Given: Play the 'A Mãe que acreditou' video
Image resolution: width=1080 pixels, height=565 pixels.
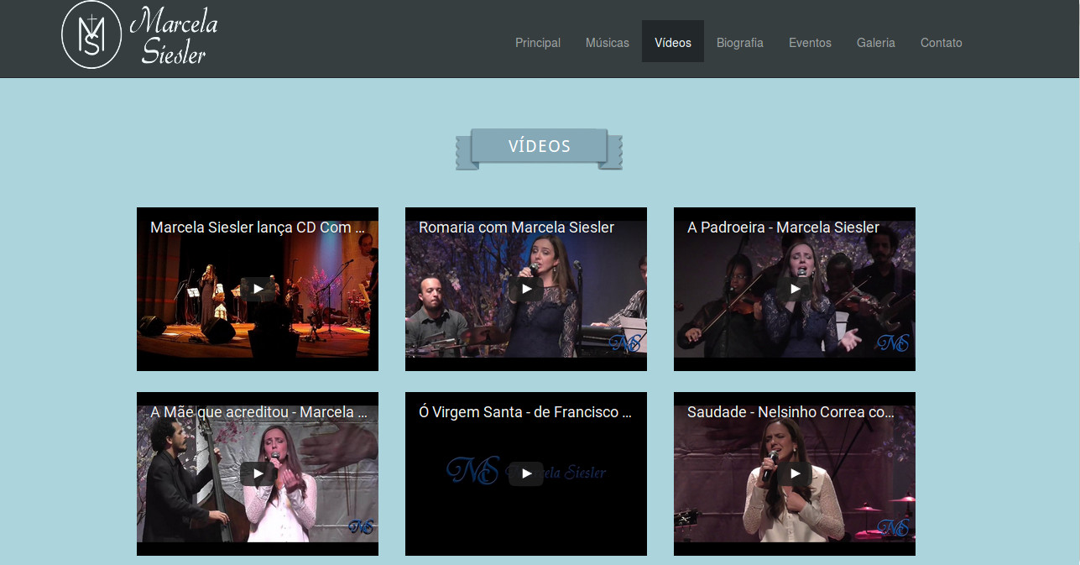Looking at the screenshot, I should click(x=258, y=473).
